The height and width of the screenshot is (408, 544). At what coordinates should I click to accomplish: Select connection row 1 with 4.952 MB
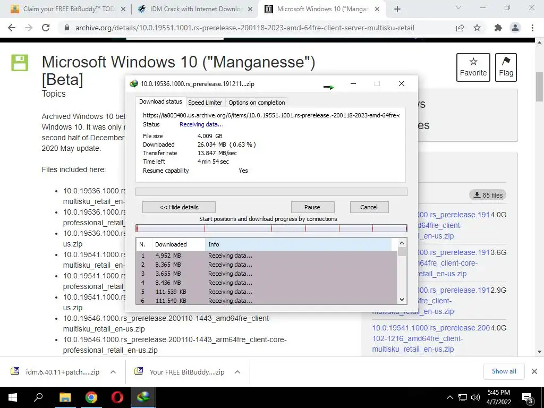(267, 256)
